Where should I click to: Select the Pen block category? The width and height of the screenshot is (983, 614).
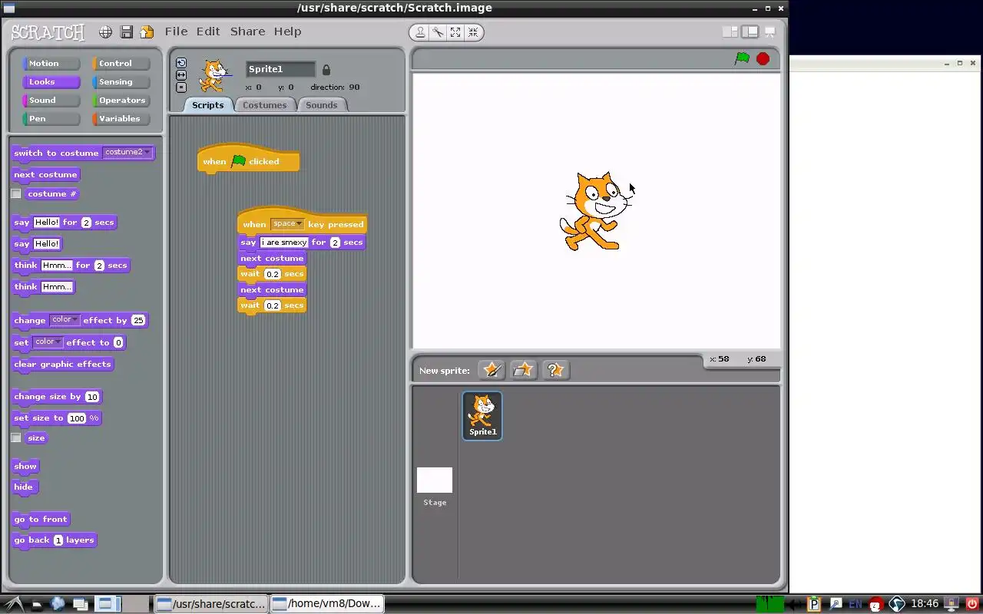pos(51,119)
